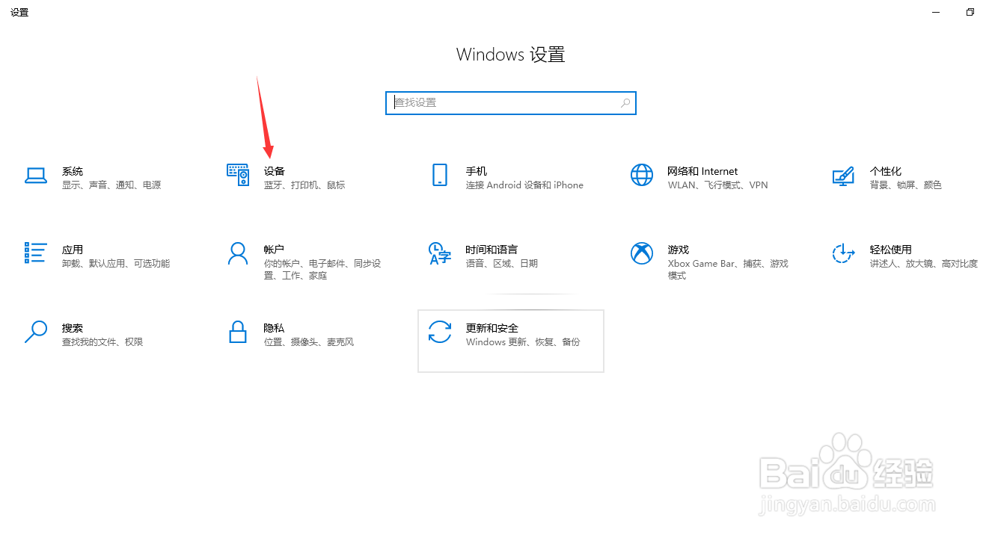Minimize the 设置 window
The height and width of the screenshot is (538, 989).
point(936,12)
